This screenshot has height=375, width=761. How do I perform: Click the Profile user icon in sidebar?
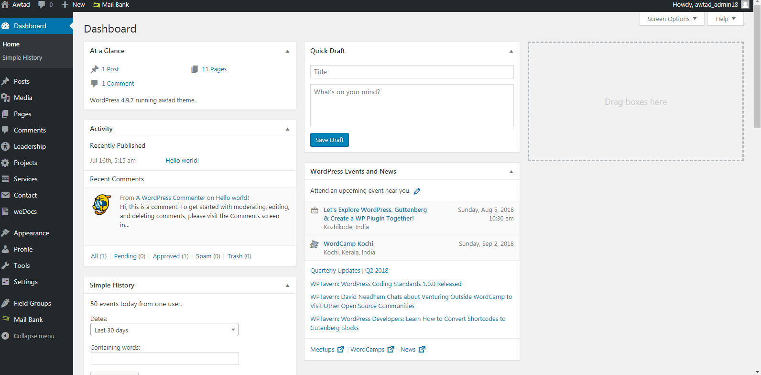point(5,249)
